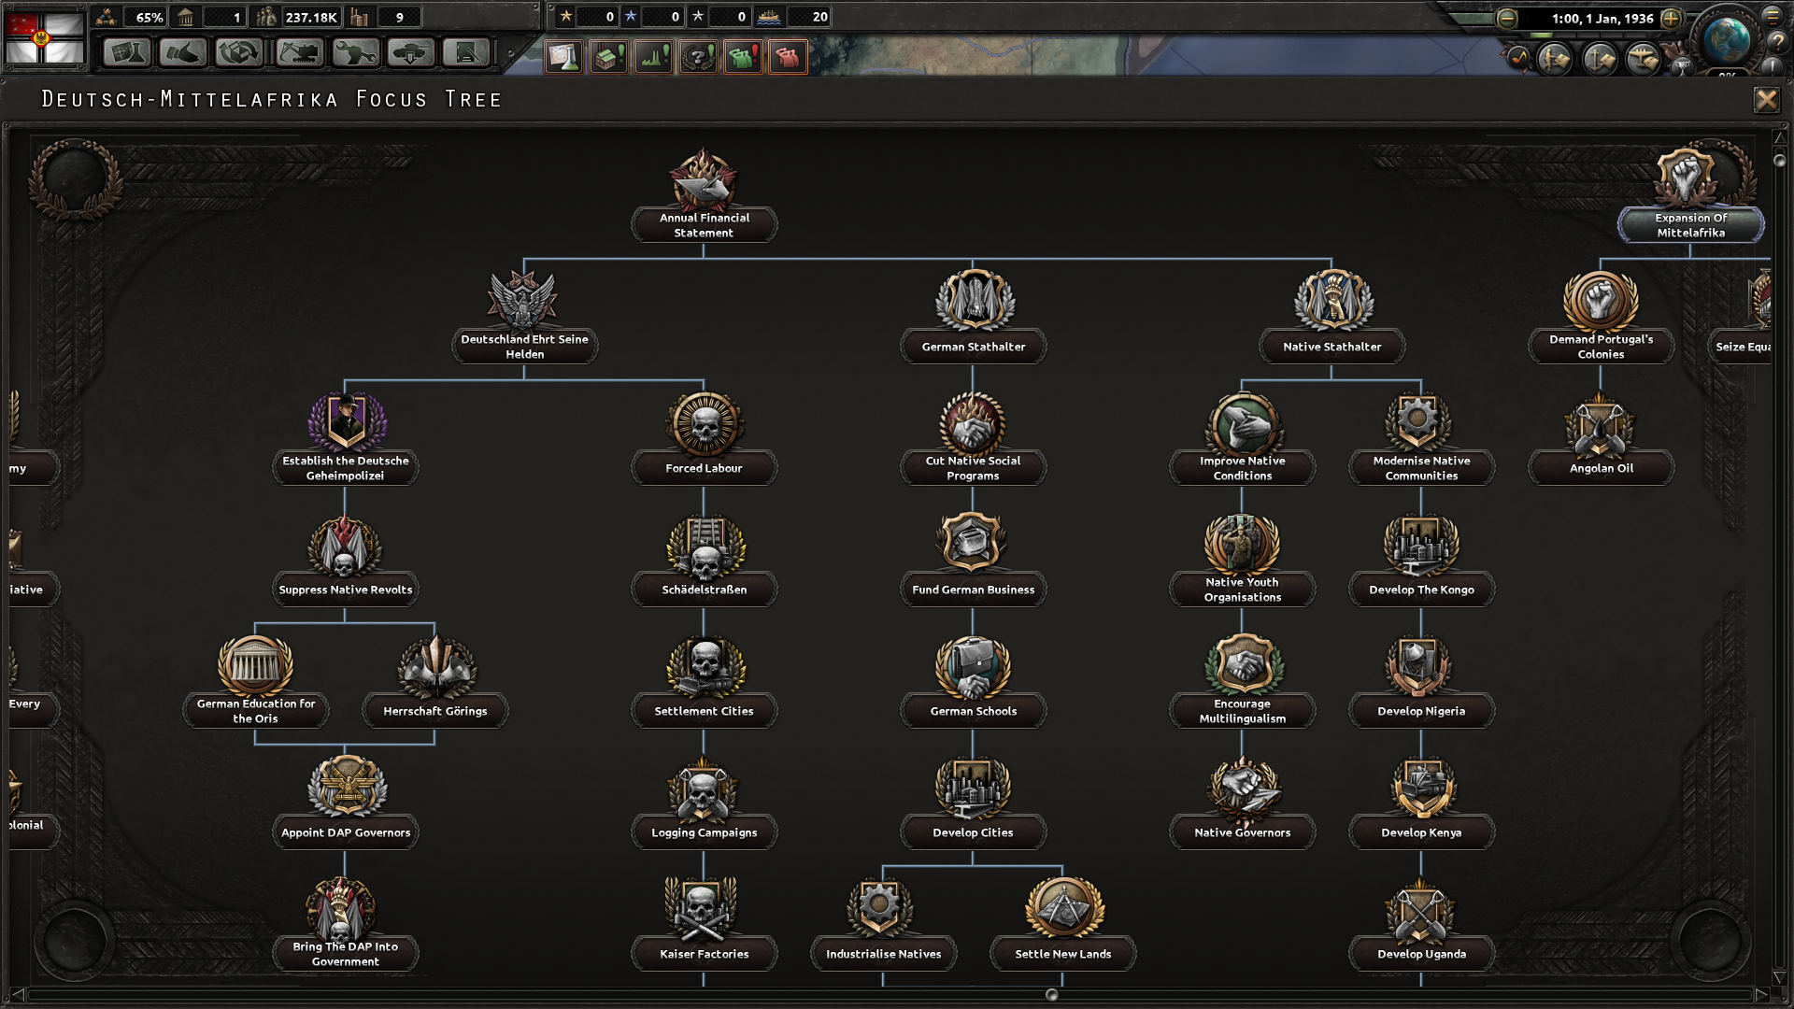This screenshot has height=1009, width=1794.
Task: Click the country flag to open politics
Action: point(44,36)
